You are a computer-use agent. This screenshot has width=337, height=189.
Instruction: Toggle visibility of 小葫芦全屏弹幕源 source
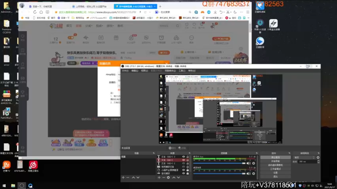point(184,170)
